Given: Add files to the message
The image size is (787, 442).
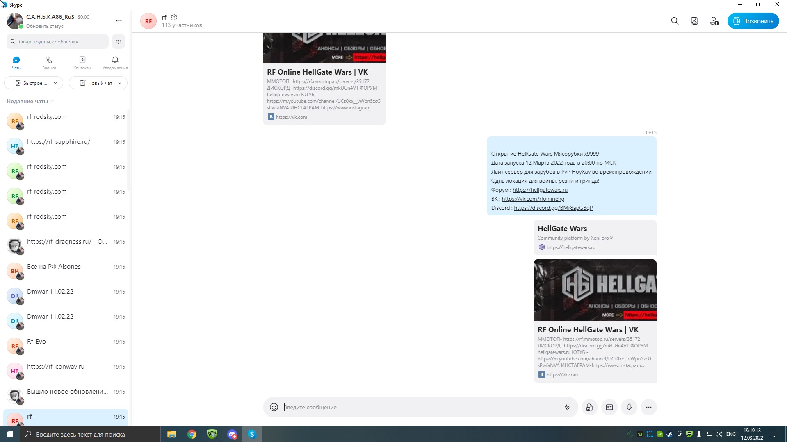Looking at the screenshot, I should point(589,407).
